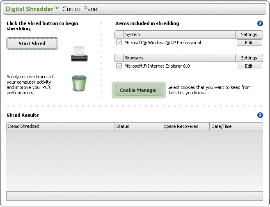The height and width of the screenshot is (207, 270).
Task: Click the select-all box beside System header
Action: pyautogui.click(x=119, y=34)
